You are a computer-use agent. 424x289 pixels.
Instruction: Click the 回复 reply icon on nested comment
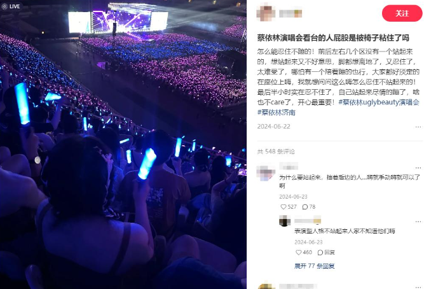point(326,253)
